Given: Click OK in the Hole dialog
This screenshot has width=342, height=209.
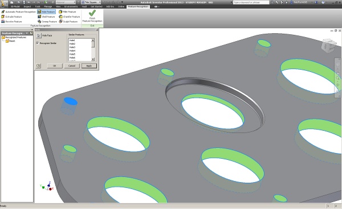Looking at the screenshot, I should point(55,66).
